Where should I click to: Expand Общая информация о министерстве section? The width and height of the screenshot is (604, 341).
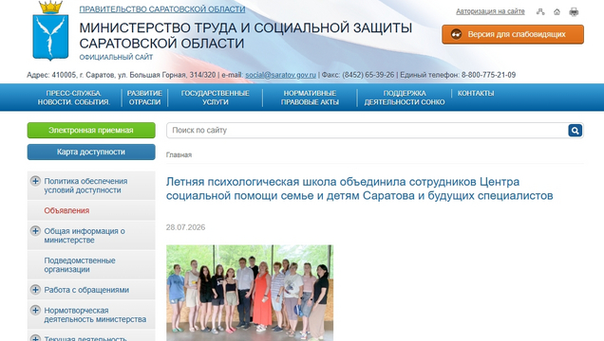point(35,231)
